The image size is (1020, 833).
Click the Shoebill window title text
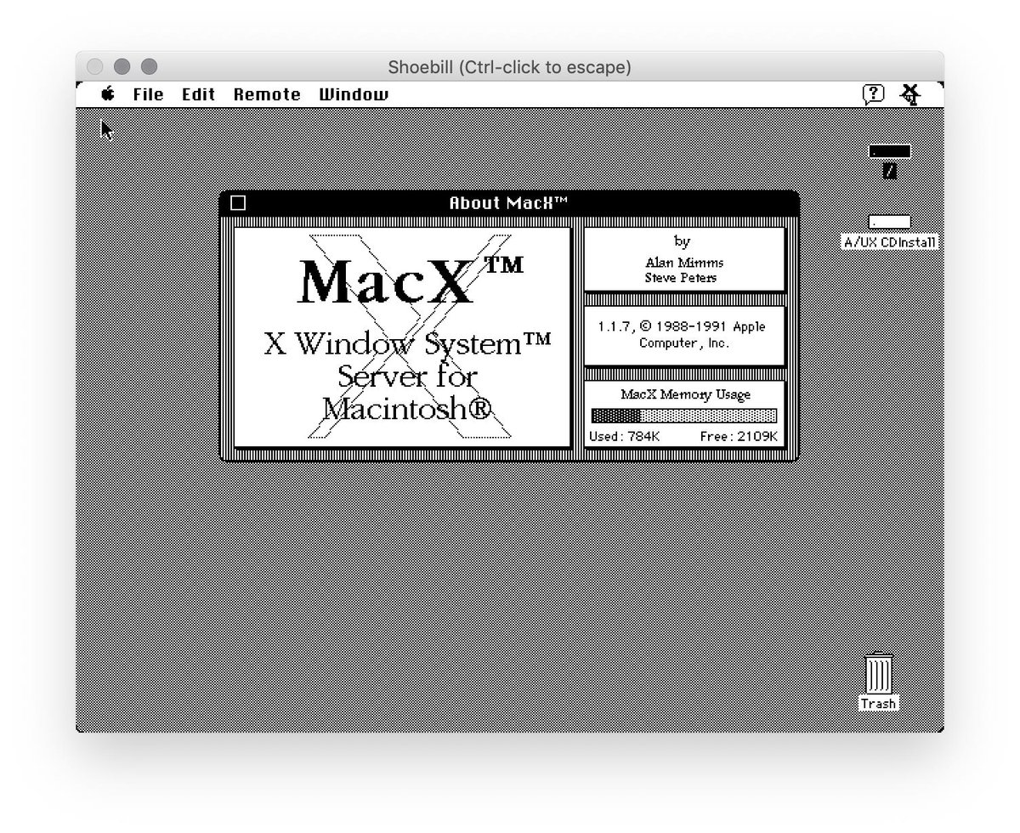(509, 66)
